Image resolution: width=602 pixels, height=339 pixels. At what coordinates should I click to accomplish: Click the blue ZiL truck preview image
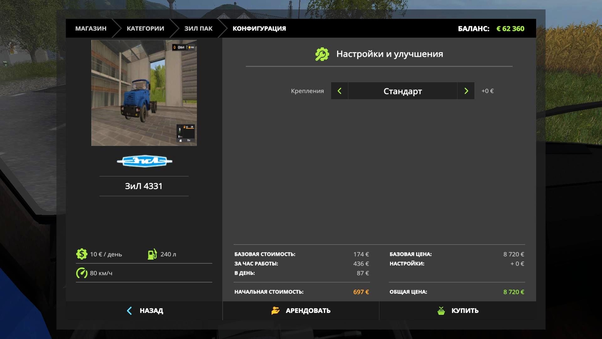coord(144,93)
